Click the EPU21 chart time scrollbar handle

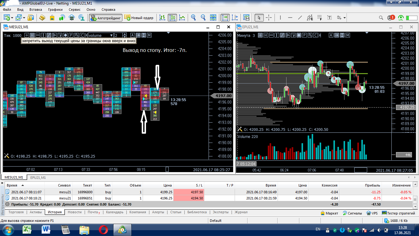(360, 170)
